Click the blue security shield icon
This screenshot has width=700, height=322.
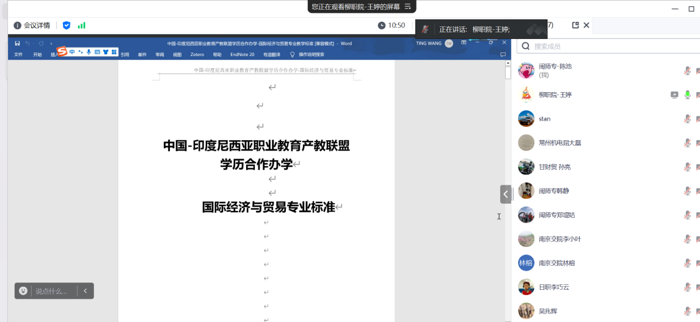point(67,26)
